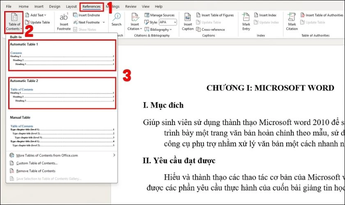Click the heading II. Yêu cầu đạt được

click(x=179, y=161)
